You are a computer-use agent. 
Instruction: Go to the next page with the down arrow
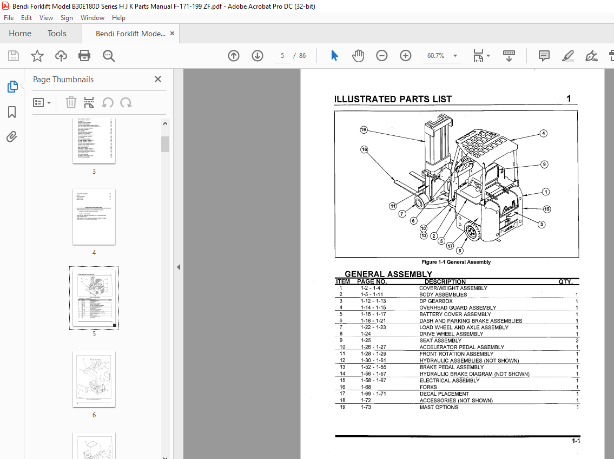point(258,56)
